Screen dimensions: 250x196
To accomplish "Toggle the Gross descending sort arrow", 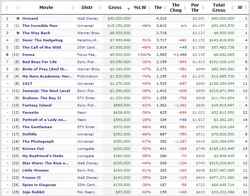I will (x=129, y=9).
